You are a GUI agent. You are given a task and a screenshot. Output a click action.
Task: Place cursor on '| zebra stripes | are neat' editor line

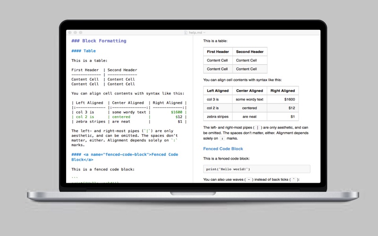click(x=129, y=122)
